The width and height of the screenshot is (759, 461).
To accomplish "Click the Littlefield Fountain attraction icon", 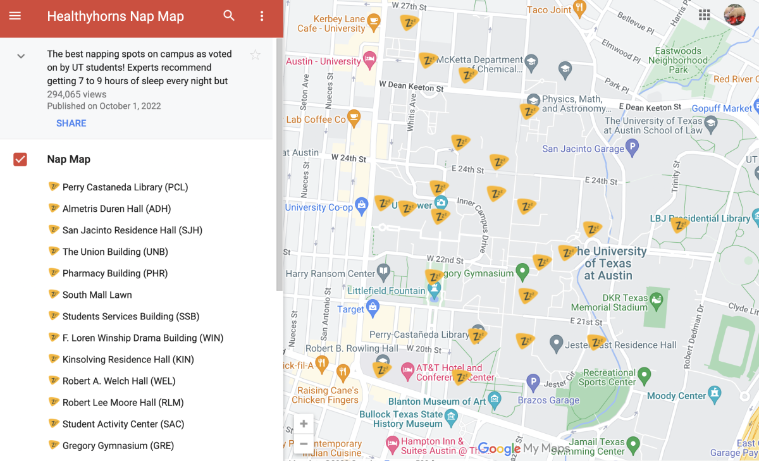I will [x=434, y=292].
